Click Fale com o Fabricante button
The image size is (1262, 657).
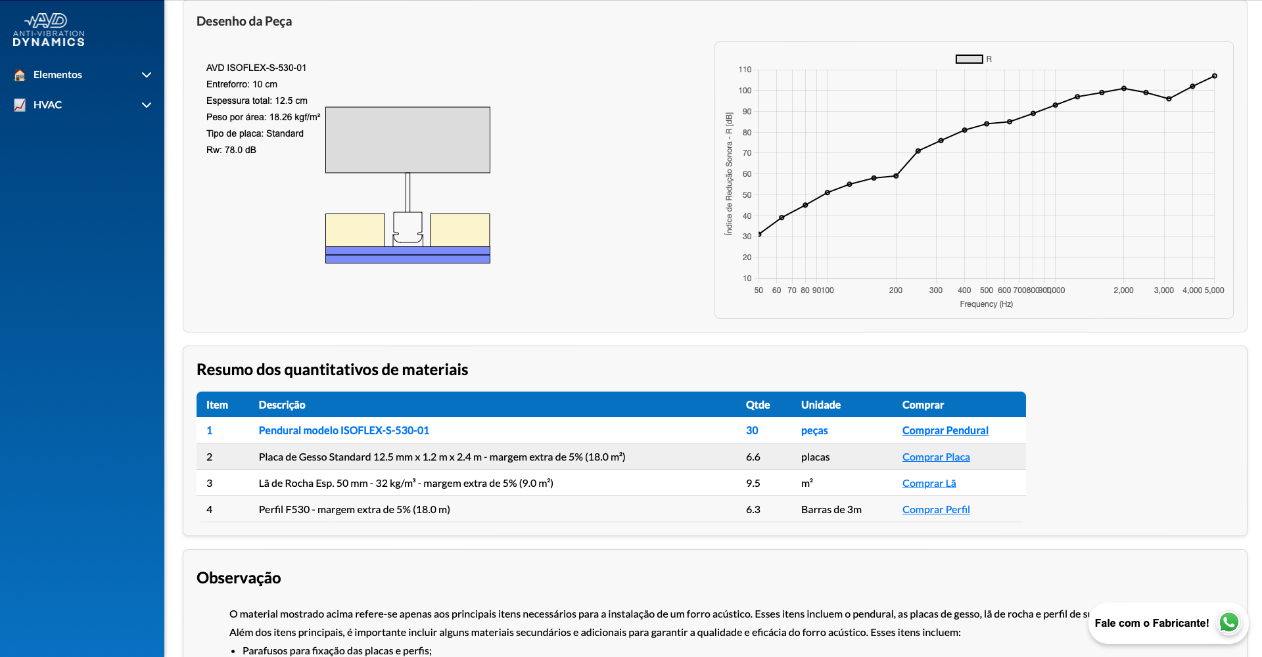[1167, 623]
